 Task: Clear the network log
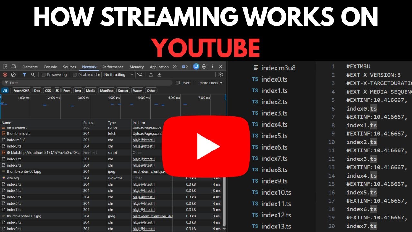tap(14, 75)
